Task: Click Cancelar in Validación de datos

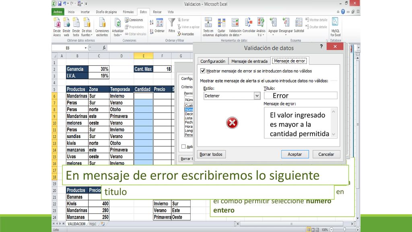Action: [x=326, y=154]
